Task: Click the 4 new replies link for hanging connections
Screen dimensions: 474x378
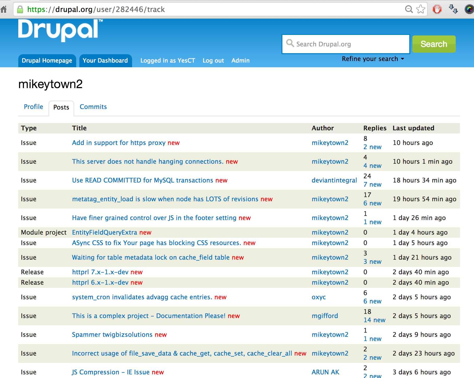Action: coord(372,166)
